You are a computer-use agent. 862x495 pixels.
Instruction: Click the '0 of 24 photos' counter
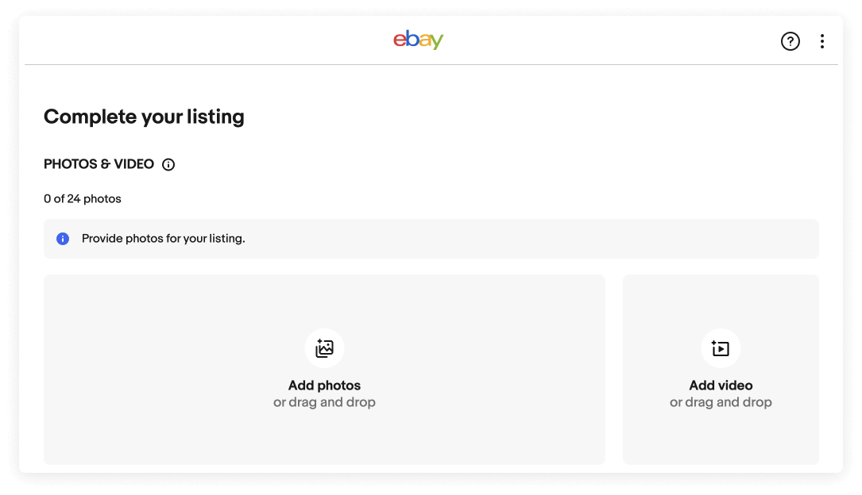pos(83,198)
